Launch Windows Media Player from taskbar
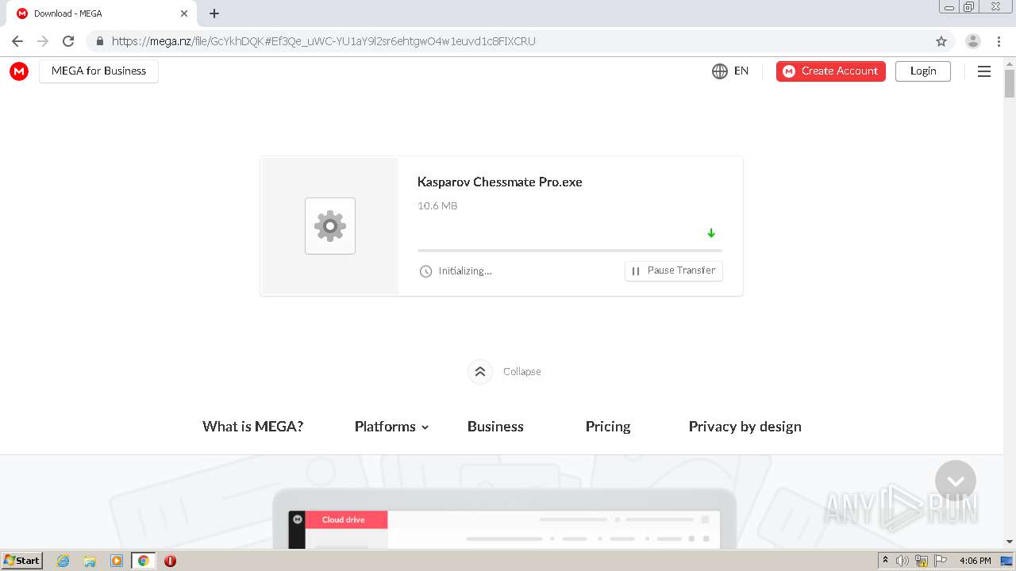Screen dimensions: 1016x571 (x=117, y=561)
